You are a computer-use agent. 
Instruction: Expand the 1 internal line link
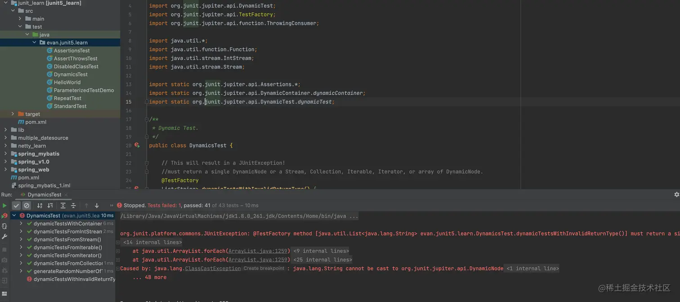click(532, 268)
